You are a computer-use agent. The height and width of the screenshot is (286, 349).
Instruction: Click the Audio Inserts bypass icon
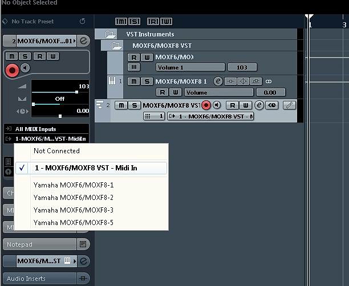point(83,279)
